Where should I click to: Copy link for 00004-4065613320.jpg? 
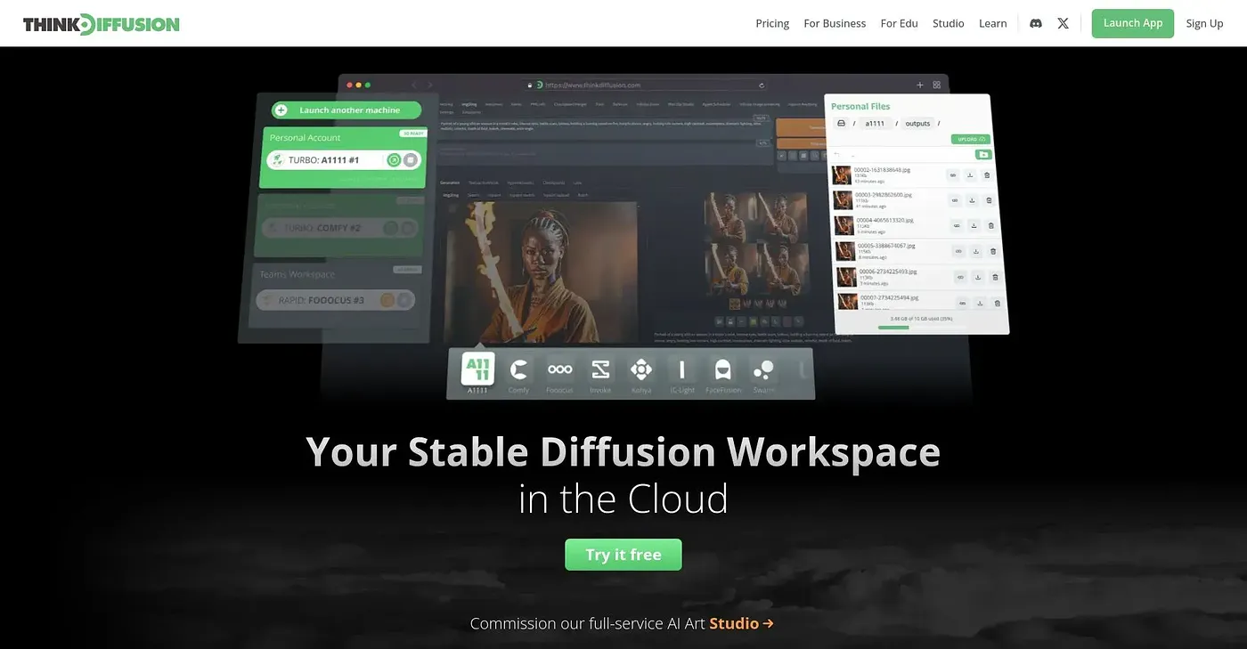pyautogui.click(x=956, y=225)
